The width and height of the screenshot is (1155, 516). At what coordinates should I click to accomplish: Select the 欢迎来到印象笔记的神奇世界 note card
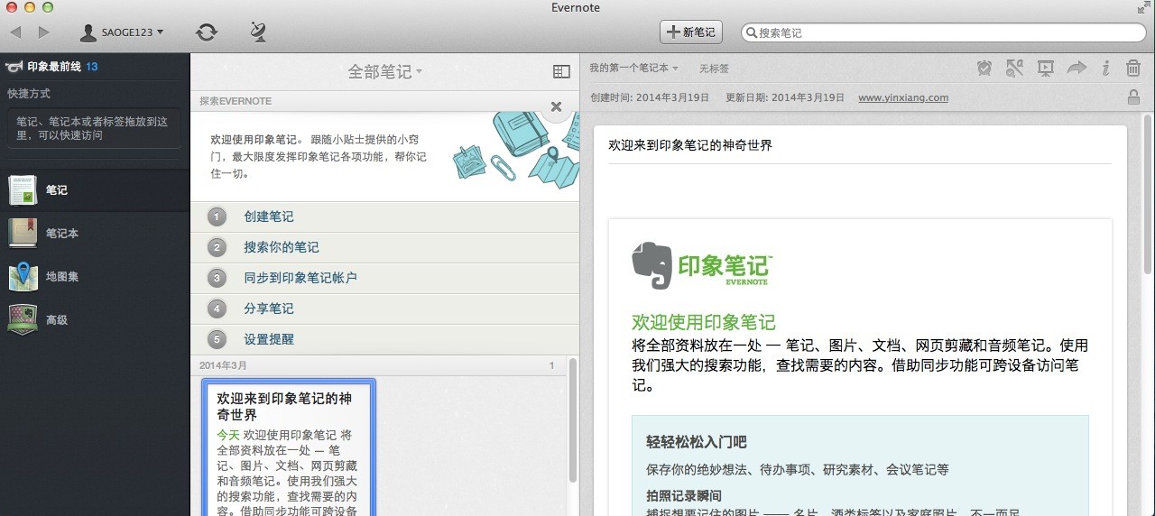pos(289,448)
